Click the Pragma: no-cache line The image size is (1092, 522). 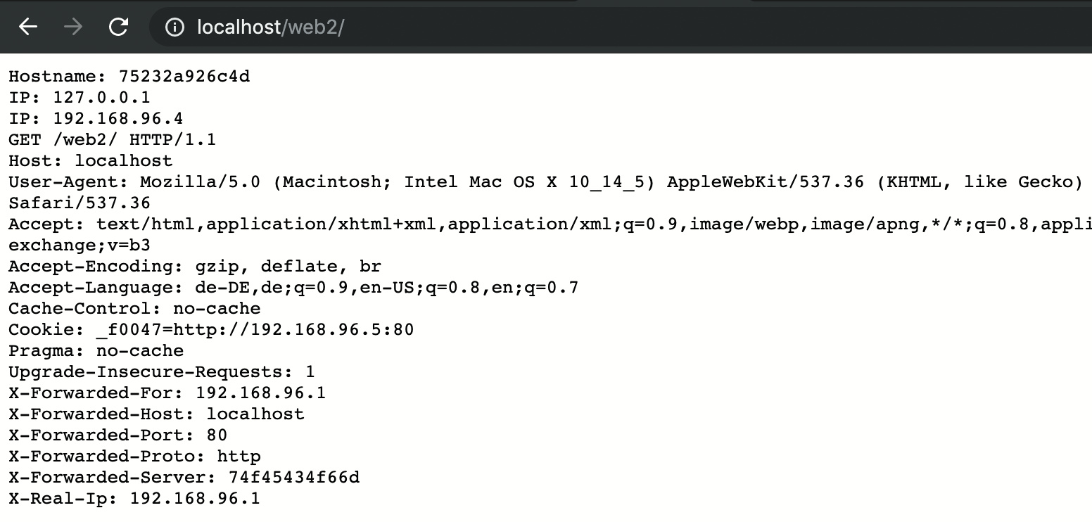96,351
